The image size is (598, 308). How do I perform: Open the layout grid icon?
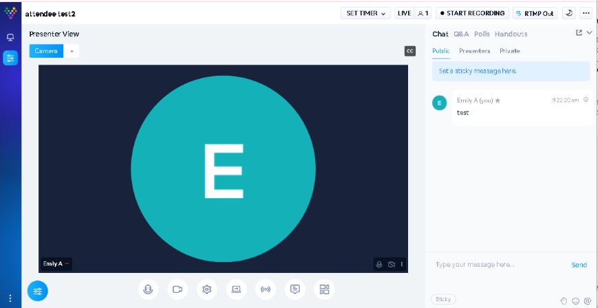[324, 289]
